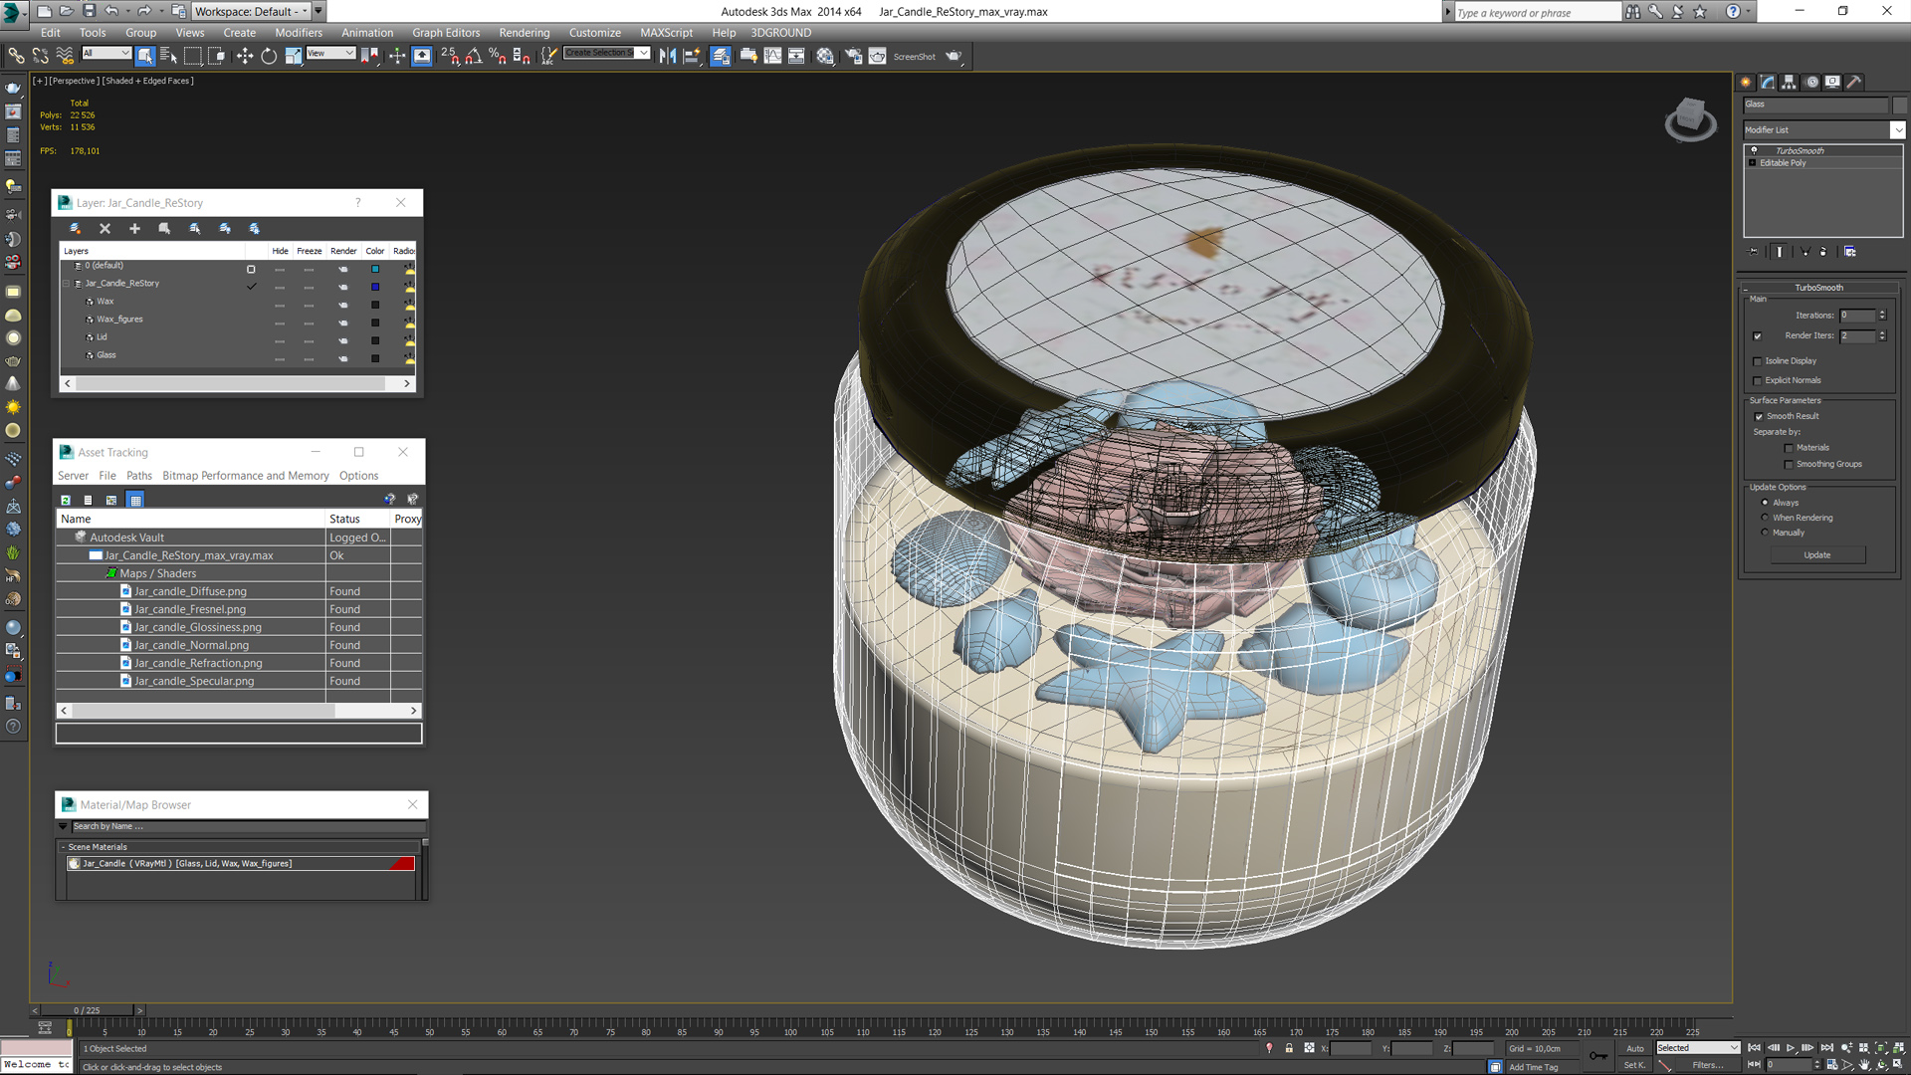Screen dimensions: 1911x1075
Task: Select the TurboSmooth modifier icon
Action: point(1752,149)
